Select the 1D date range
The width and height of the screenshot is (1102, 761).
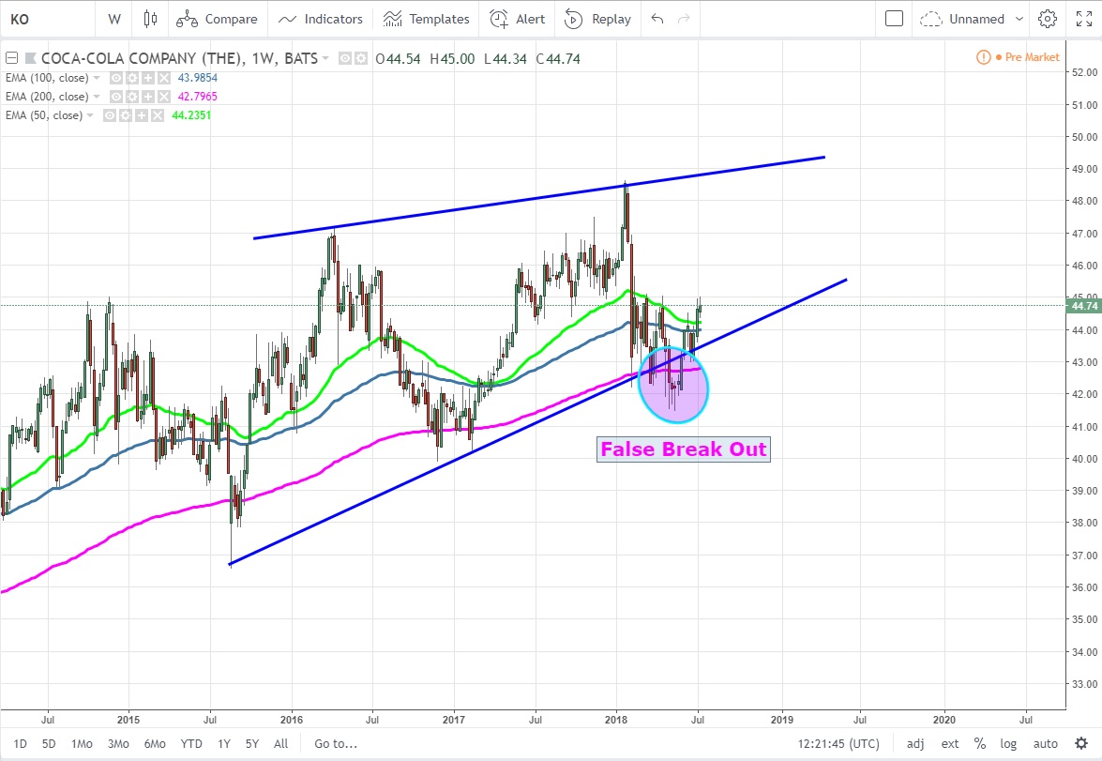[20, 743]
